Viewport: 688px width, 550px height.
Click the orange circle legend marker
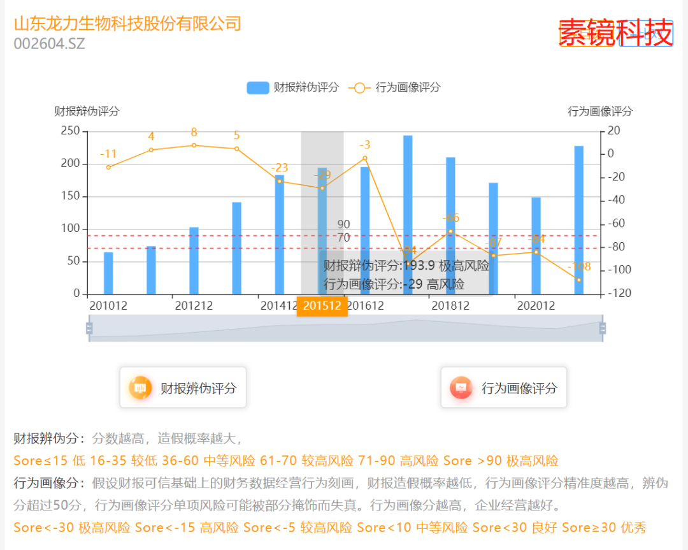359,88
